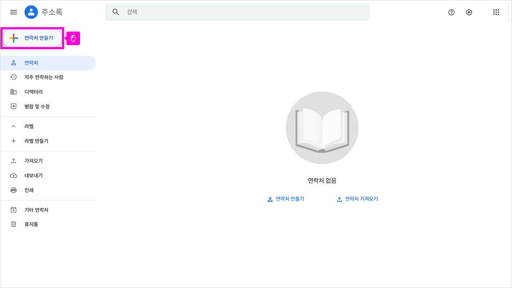Open the 가져오기 import option

pyautogui.click(x=33, y=160)
